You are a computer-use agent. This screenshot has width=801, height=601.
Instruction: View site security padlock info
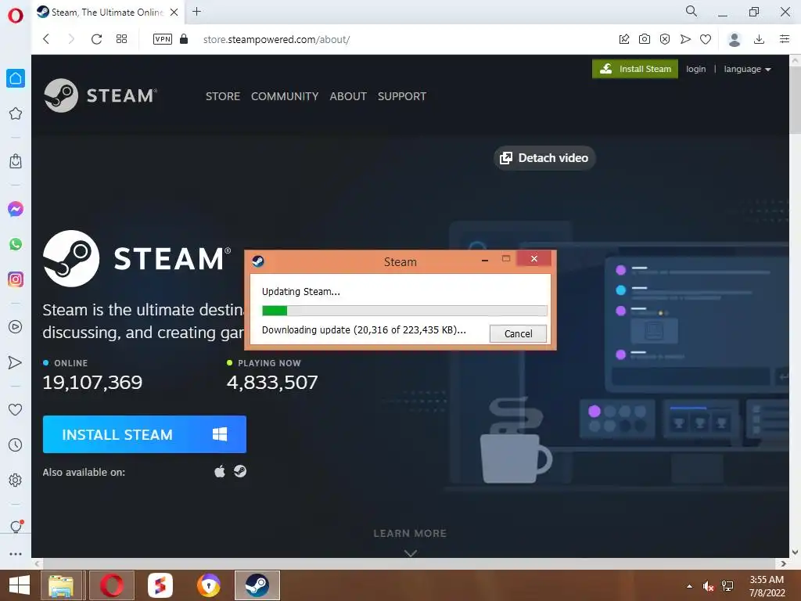184,39
